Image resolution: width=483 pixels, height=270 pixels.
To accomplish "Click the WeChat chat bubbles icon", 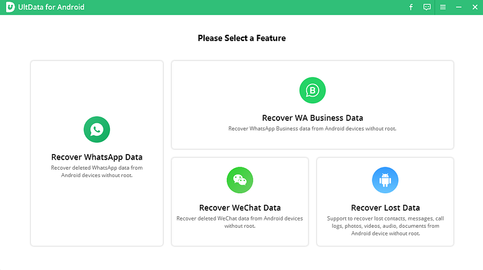I will [x=240, y=180].
